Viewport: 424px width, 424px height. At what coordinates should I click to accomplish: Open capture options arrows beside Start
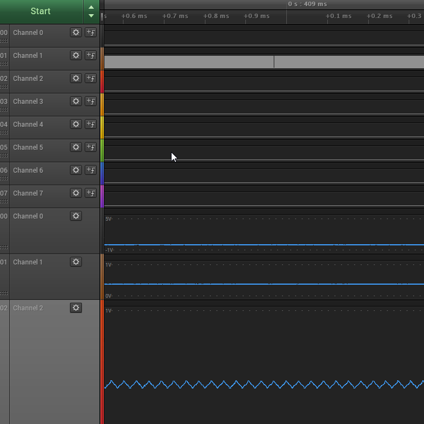91,11
